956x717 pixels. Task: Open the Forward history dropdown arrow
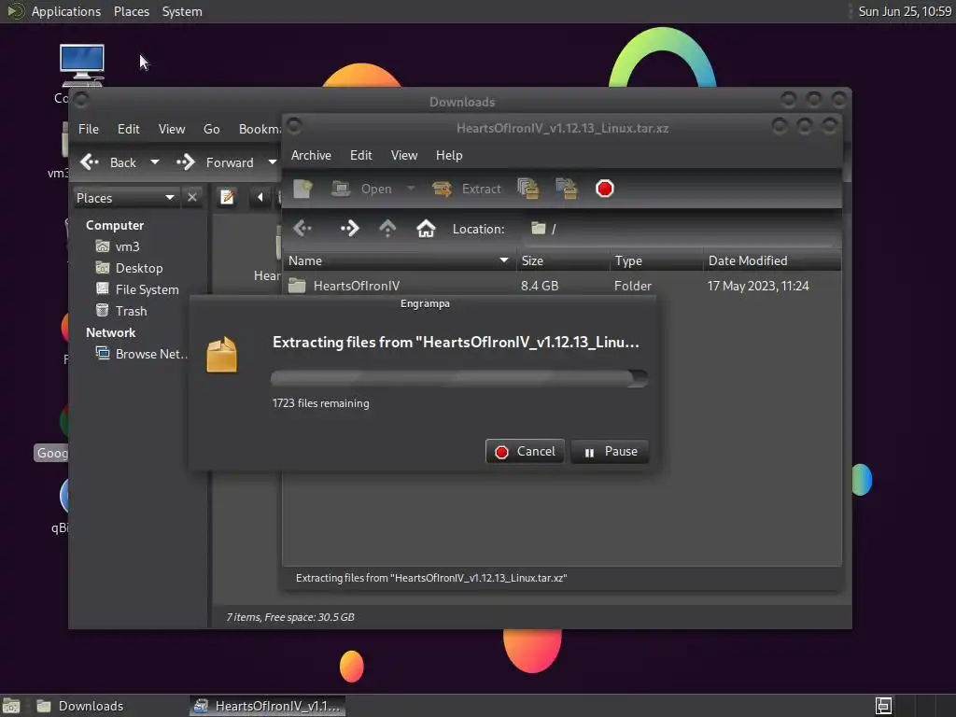[x=272, y=162]
